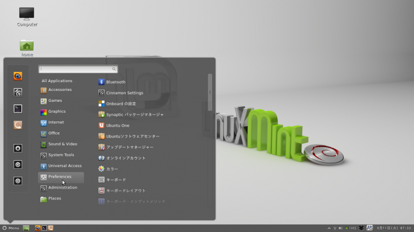Click inside the menu search field
Image resolution: width=414 pixels, height=232 pixels.
78,69
